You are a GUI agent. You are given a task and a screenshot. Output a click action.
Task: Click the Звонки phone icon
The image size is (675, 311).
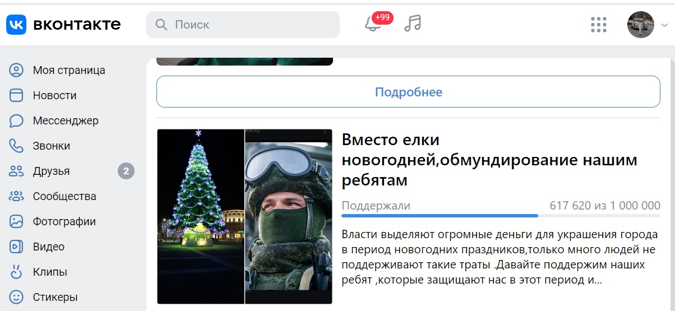click(x=16, y=146)
